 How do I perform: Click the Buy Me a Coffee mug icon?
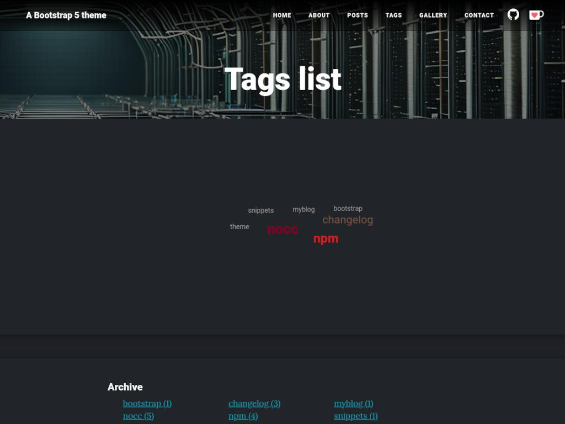tap(535, 15)
